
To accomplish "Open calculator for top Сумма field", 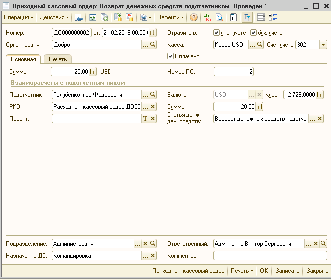I will [93, 72].
